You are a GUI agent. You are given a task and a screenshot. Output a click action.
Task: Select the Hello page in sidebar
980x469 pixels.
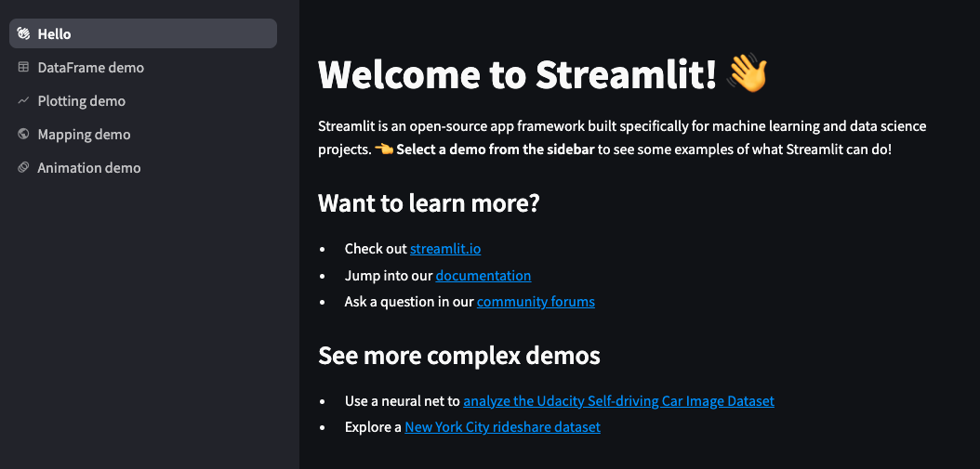pos(143,33)
